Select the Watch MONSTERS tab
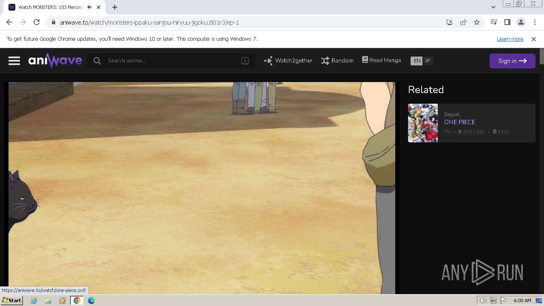The image size is (544, 306). point(55,7)
